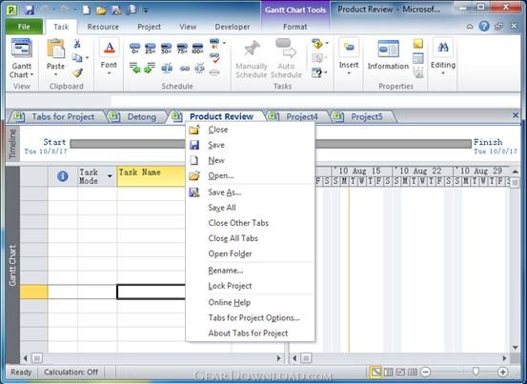
Task: Click the Cut scissors icon
Action: (x=77, y=43)
